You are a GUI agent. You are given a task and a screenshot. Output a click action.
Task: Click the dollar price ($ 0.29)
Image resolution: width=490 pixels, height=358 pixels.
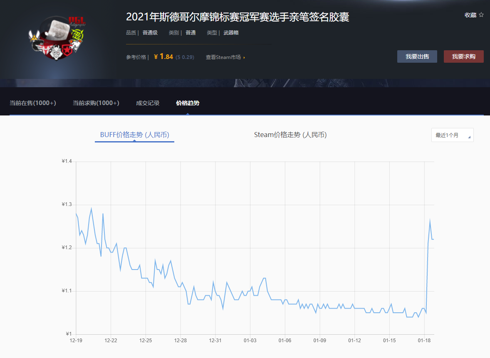[x=185, y=57]
